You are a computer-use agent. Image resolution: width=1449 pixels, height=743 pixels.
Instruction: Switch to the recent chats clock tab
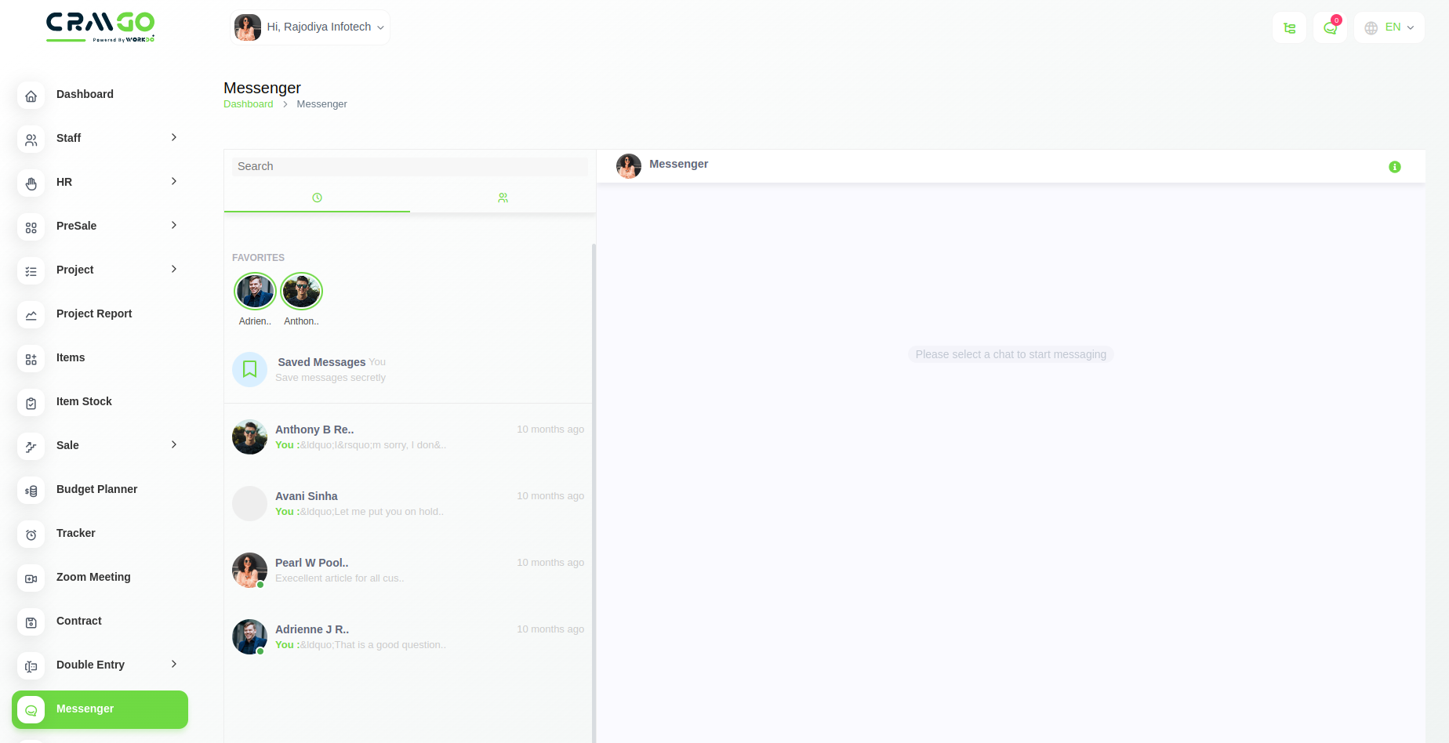click(317, 198)
